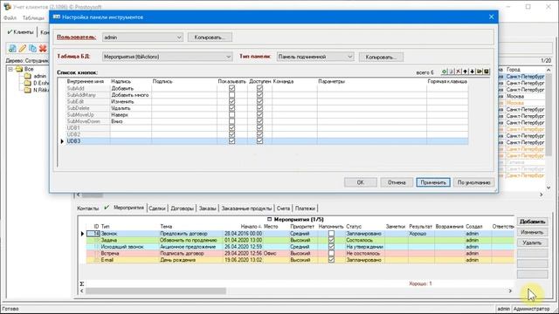Click the Клиенты tab in the main window

click(21, 32)
